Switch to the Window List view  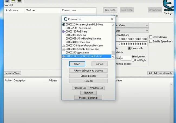(x=97, y=88)
